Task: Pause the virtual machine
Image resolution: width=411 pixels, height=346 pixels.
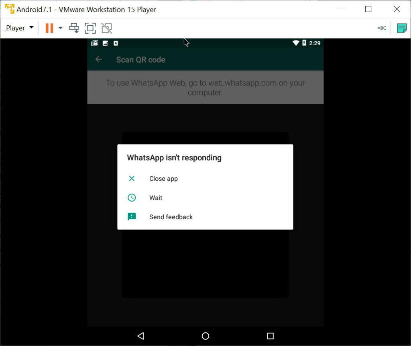Action: click(49, 28)
